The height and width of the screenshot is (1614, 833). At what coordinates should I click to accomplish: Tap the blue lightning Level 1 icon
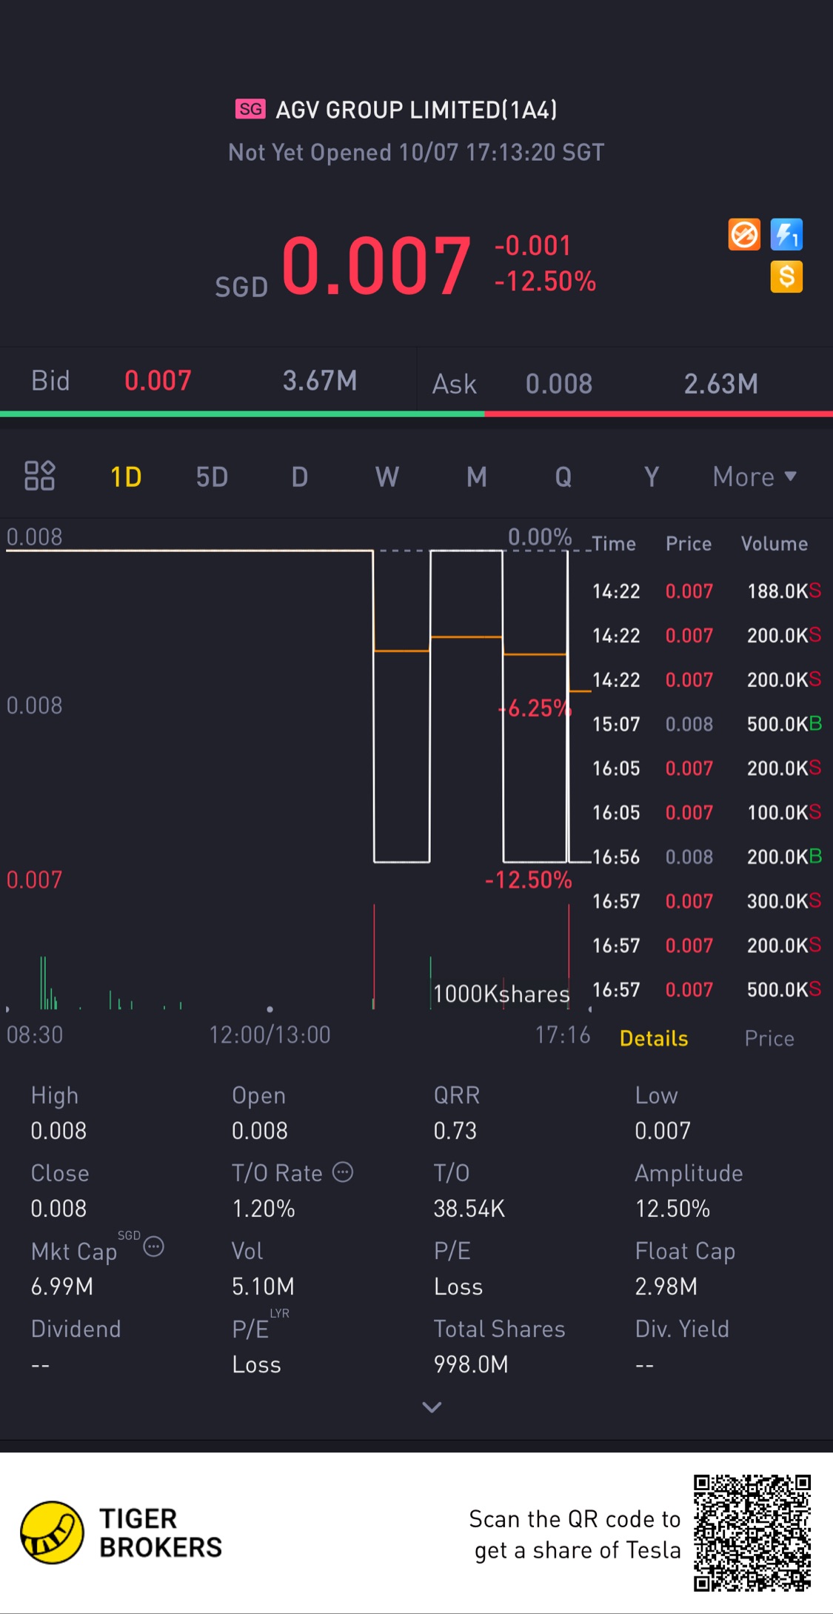(x=786, y=235)
